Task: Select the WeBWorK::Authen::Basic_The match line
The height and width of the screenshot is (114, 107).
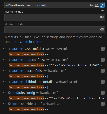Action: [58, 98]
